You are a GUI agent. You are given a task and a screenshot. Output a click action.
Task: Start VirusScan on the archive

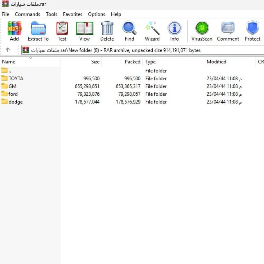pos(202,29)
